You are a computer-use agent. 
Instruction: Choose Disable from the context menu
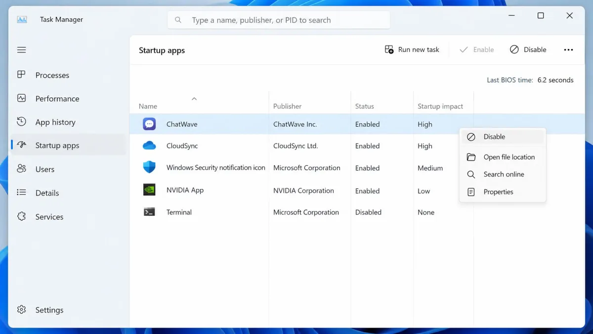click(x=503, y=137)
